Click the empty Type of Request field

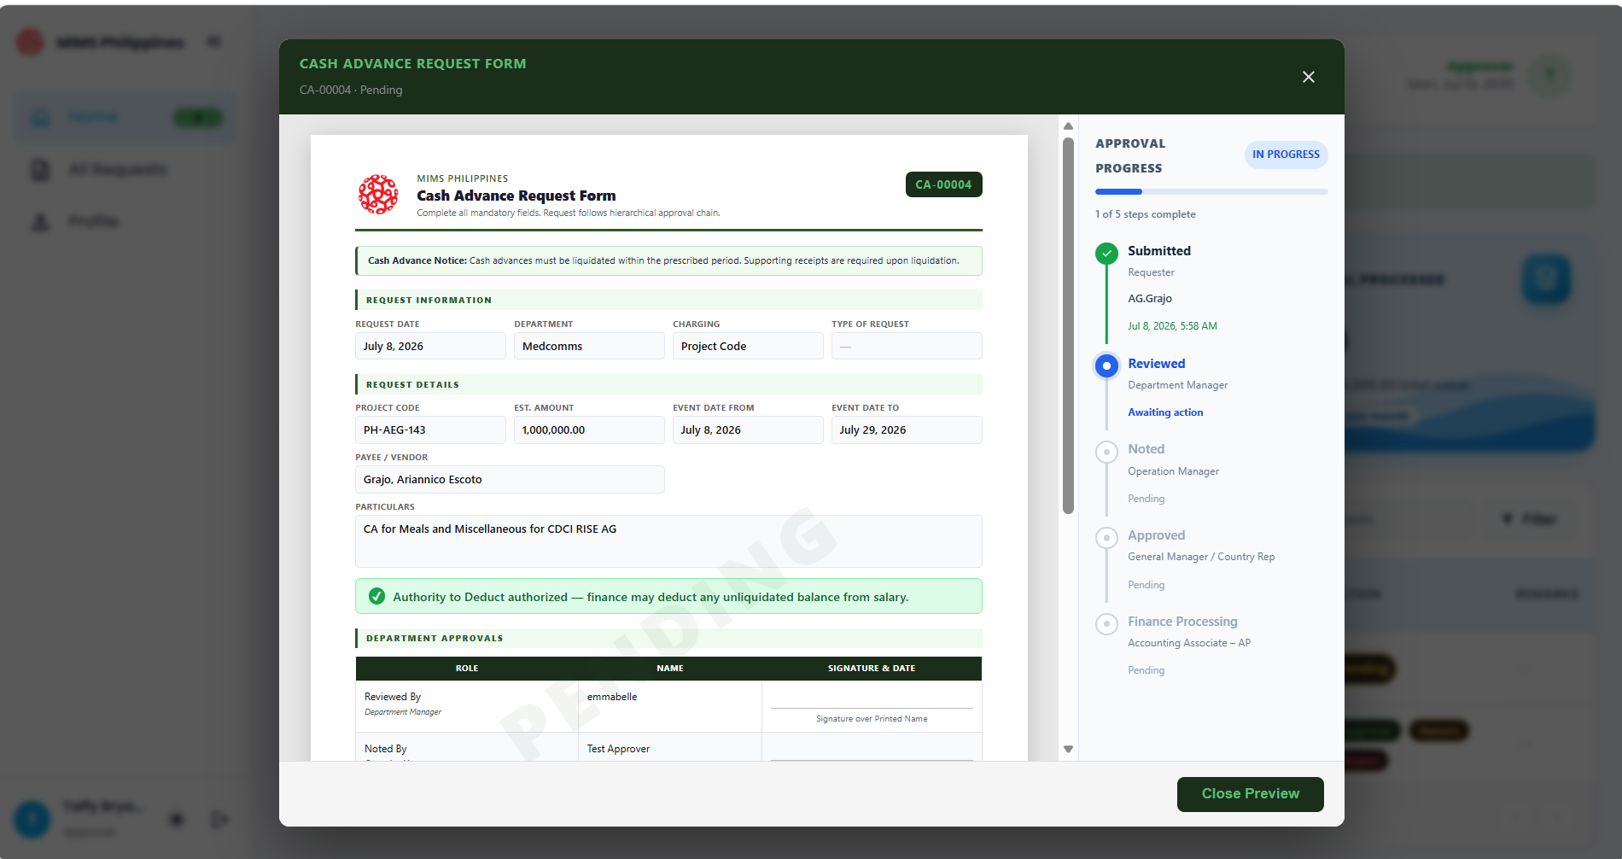coord(907,346)
